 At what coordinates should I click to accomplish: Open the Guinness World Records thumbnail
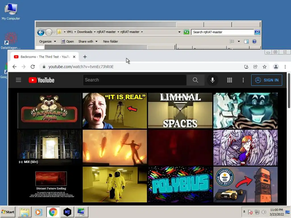point(245,185)
